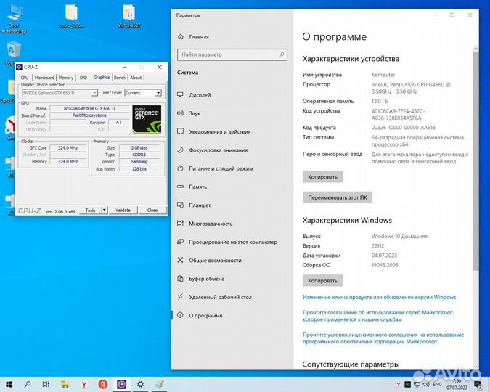This screenshot has height=392, width=490.
Task: Select the Windows 10 Домашняя edition text
Action: click(x=399, y=236)
